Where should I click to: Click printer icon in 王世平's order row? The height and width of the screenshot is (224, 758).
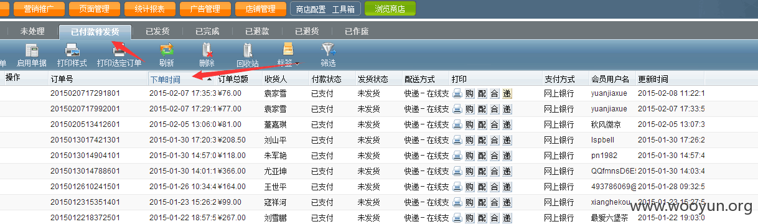pyautogui.click(x=457, y=187)
